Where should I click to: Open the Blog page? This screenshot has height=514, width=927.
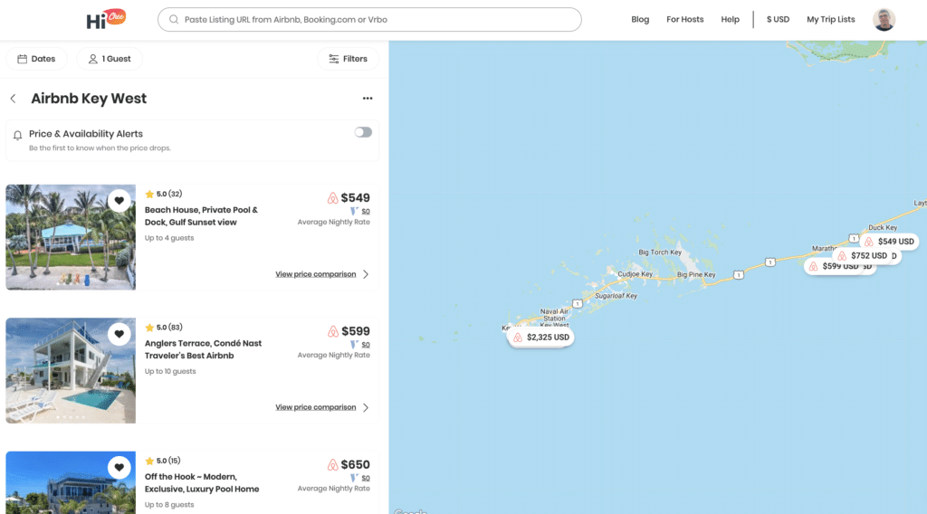(640, 20)
